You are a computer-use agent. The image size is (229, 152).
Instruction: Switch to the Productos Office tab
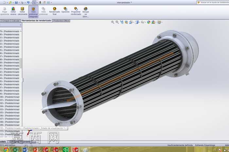(x=61, y=21)
